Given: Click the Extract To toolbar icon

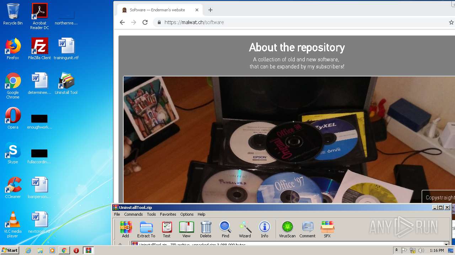Looking at the screenshot, I should tap(146, 229).
